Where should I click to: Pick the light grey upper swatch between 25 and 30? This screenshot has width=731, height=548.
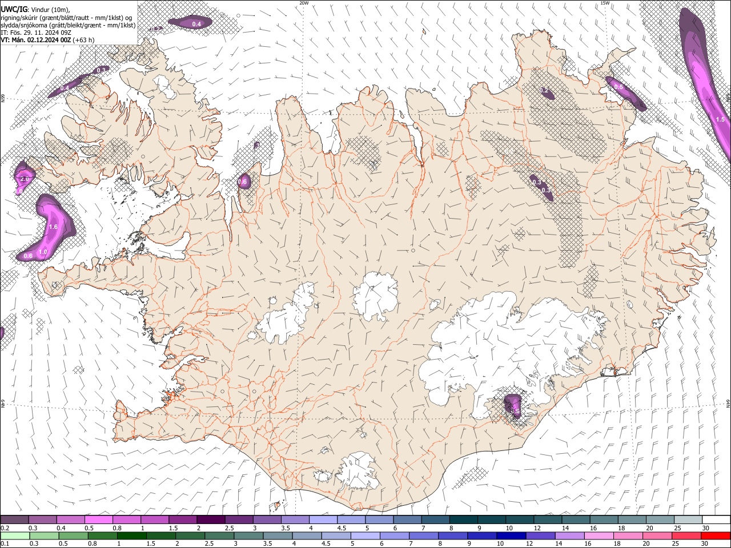pyautogui.click(x=688, y=519)
